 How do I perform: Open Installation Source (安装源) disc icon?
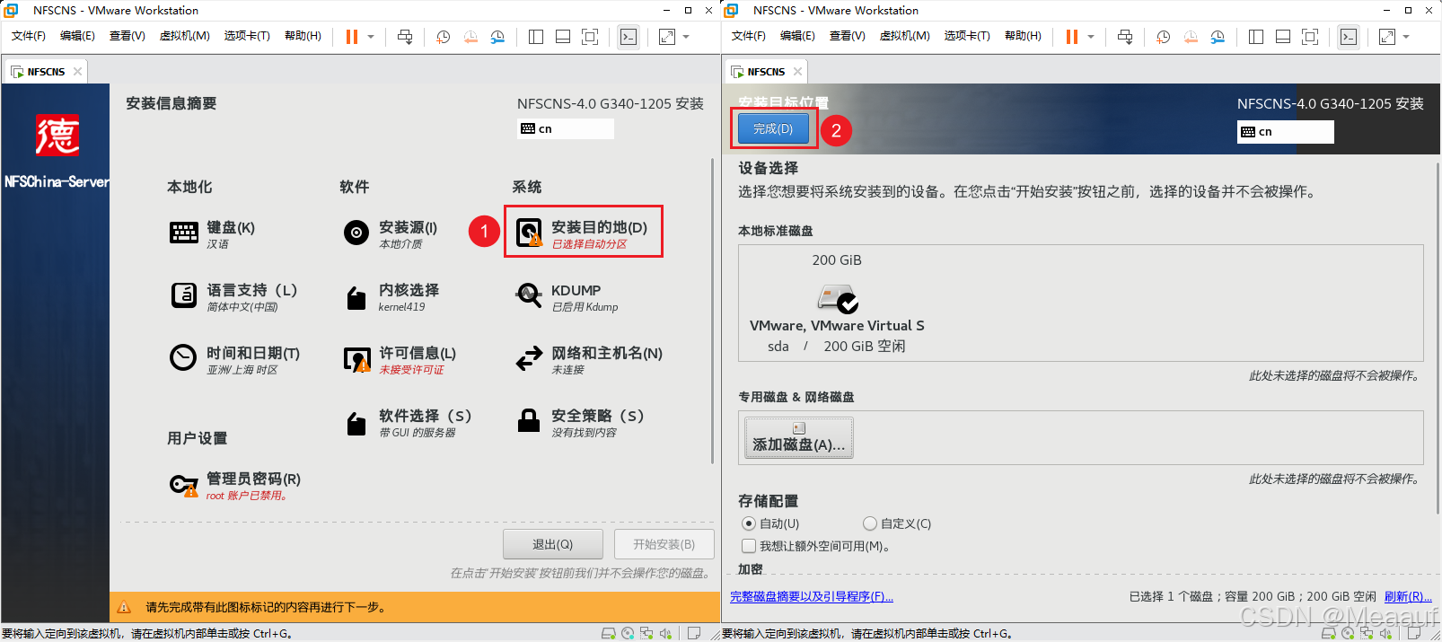[x=356, y=233]
